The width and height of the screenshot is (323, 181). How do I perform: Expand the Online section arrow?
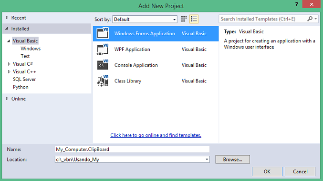[7, 99]
